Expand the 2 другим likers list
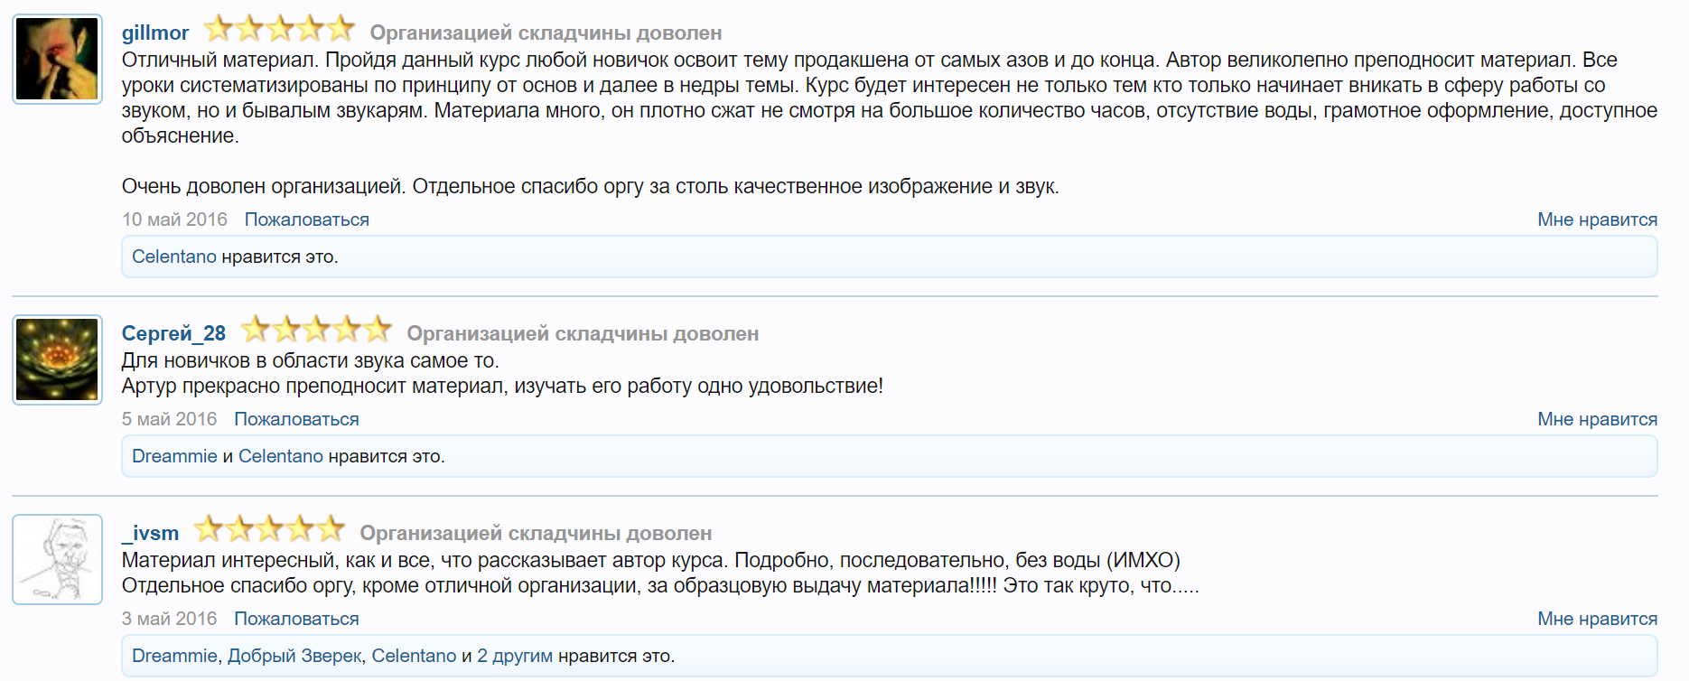 click(x=514, y=656)
